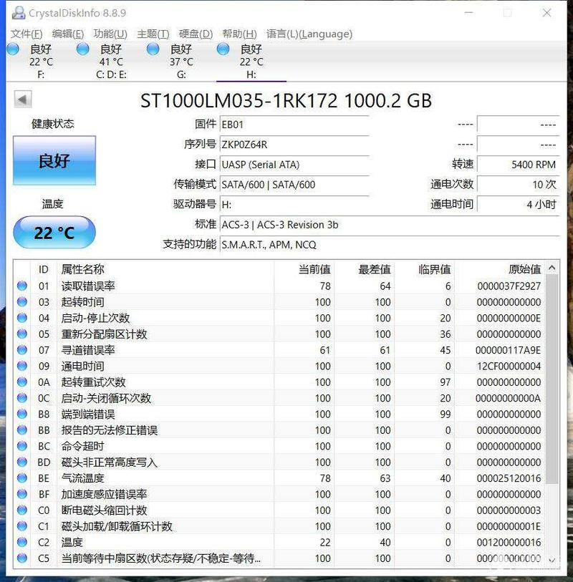
Task: Click the 22 °C temperature button
Action: (54, 233)
